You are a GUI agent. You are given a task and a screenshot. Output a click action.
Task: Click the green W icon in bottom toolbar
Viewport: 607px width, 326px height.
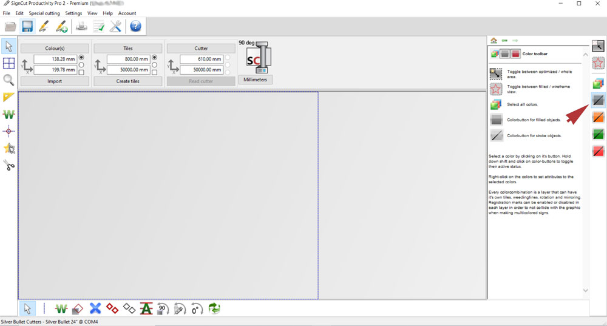(61, 309)
